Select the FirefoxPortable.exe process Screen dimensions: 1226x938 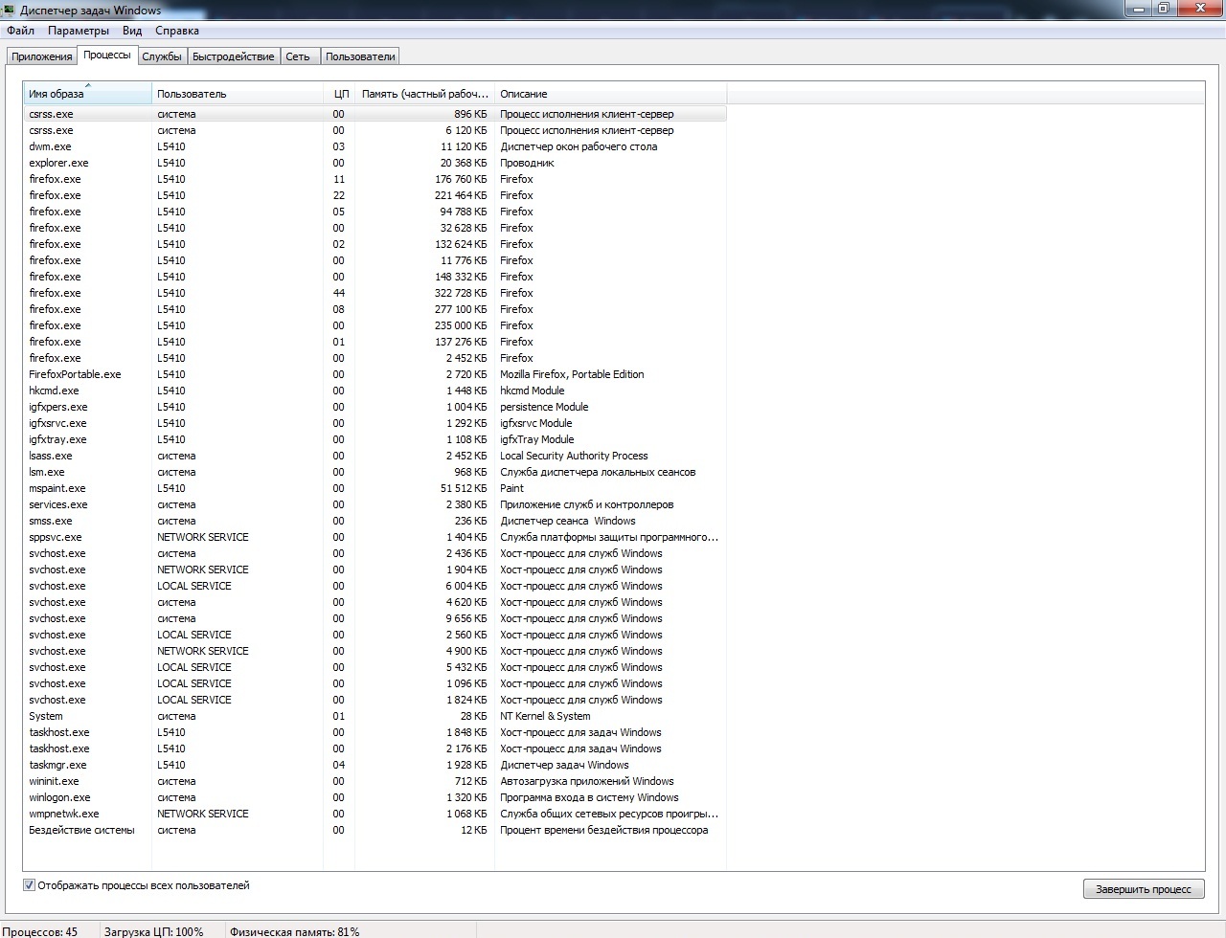375,374
